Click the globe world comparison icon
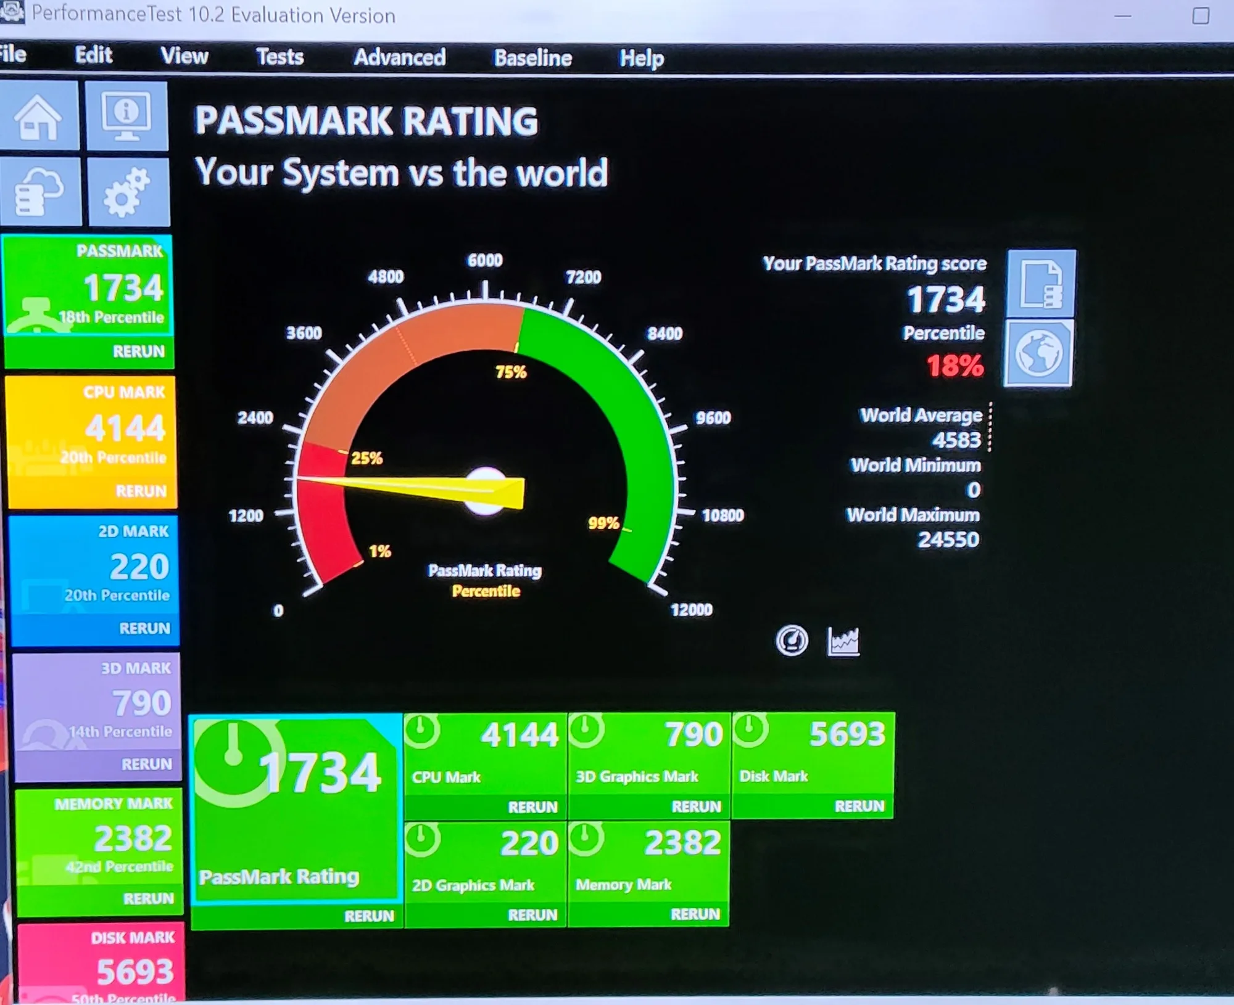The image size is (1234, 1005). pyautogui.click(x=1039, y=354)
